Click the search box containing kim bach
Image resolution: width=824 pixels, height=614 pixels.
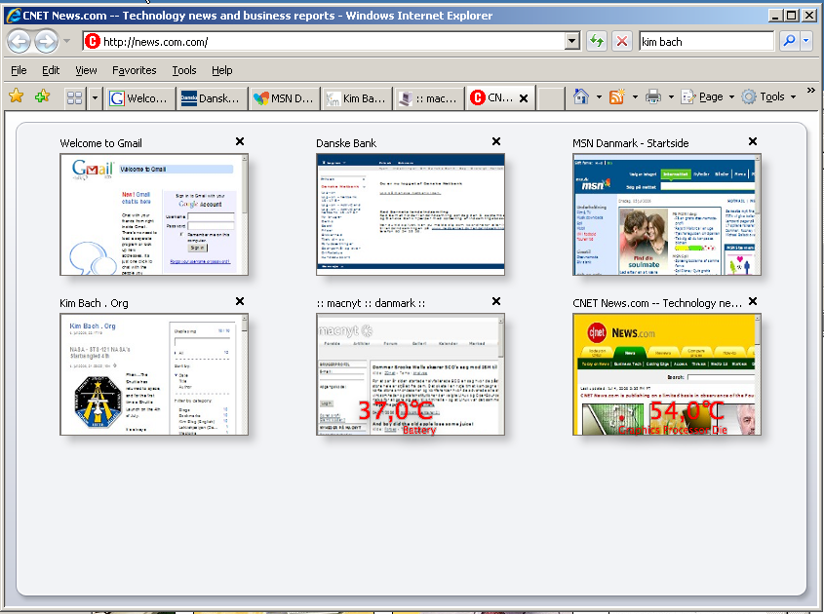706,41
